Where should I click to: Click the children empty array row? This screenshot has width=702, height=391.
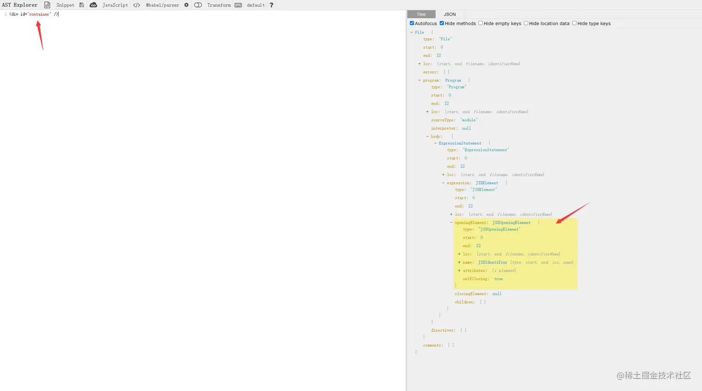470,302
